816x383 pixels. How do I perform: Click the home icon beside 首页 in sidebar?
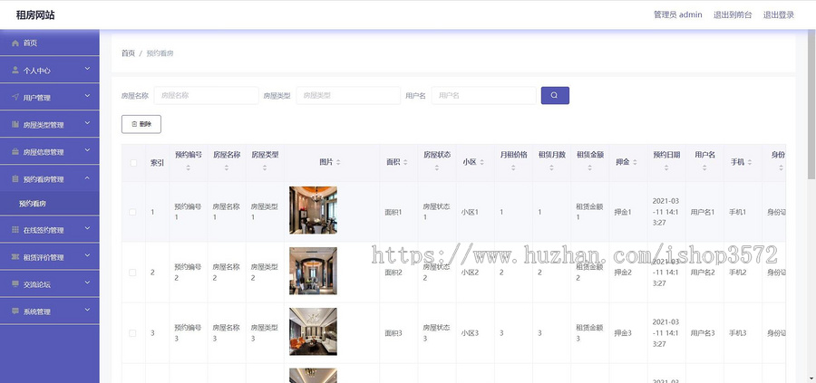[x=15, y=43]
